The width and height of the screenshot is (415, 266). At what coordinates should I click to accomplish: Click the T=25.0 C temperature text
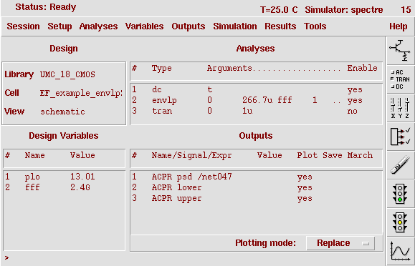[279, 10]
